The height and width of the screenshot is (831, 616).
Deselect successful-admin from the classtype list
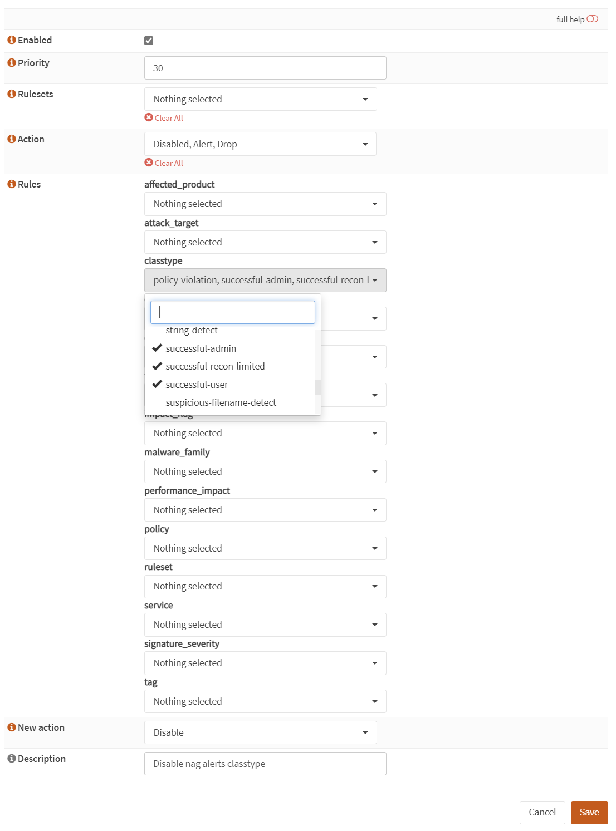tap(201, 348)
